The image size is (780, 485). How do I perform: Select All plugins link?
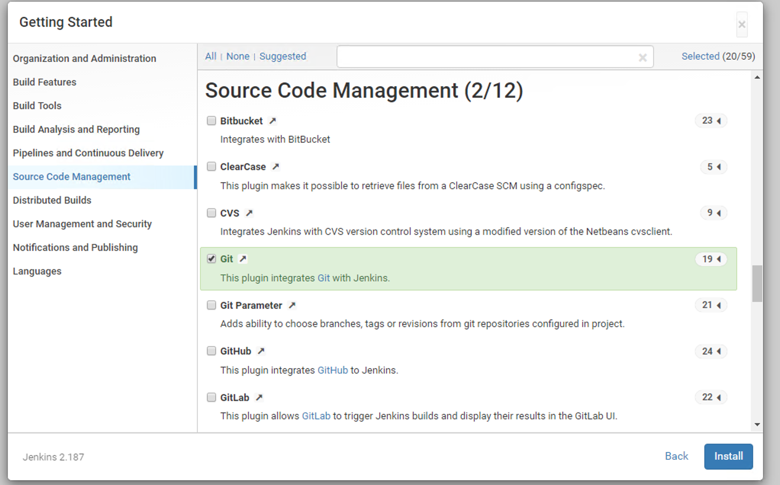click(211, 56)
